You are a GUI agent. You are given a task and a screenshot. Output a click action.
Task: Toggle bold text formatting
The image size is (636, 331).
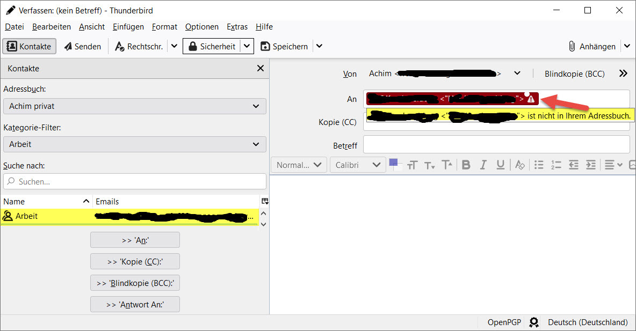[466, 165]
